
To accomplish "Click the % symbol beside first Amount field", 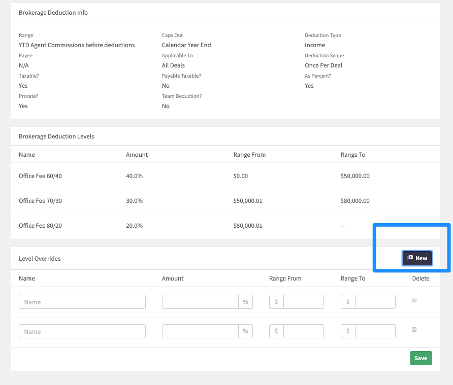I will point(245,302).
